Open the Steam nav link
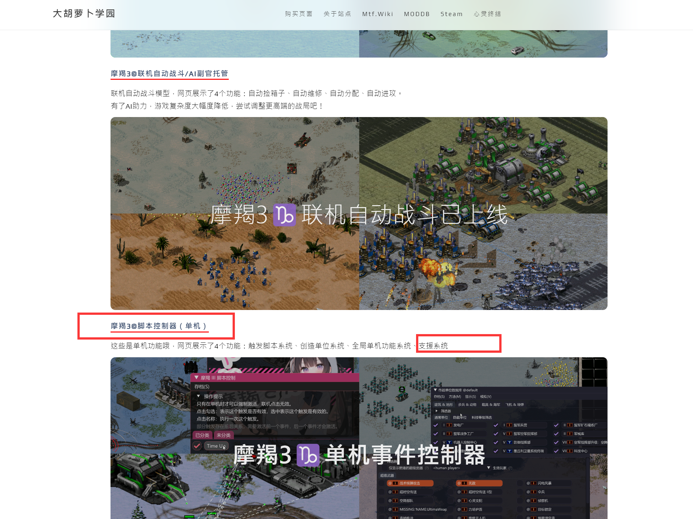The width and height of the screenshot is (693, 519). (451, 14)
